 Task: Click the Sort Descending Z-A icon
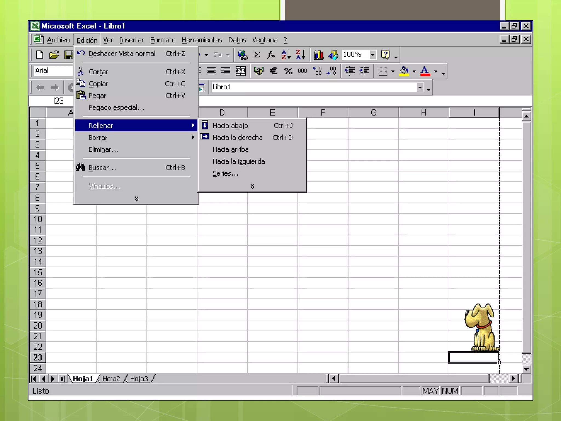[300, 55]
